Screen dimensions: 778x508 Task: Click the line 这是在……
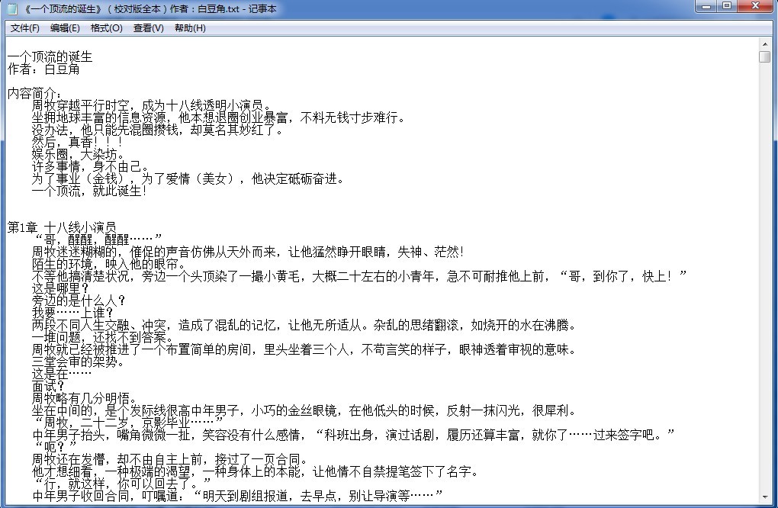click(62, 374)
